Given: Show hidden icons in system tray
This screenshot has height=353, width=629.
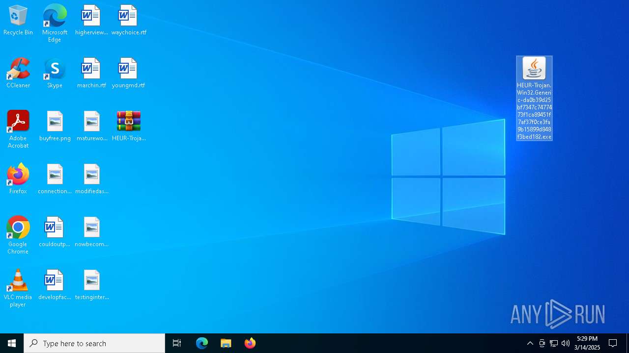Looking at the screenshot, I should [530, 343].
